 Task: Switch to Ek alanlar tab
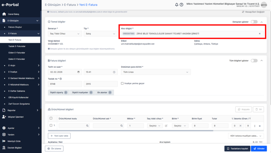104,93
